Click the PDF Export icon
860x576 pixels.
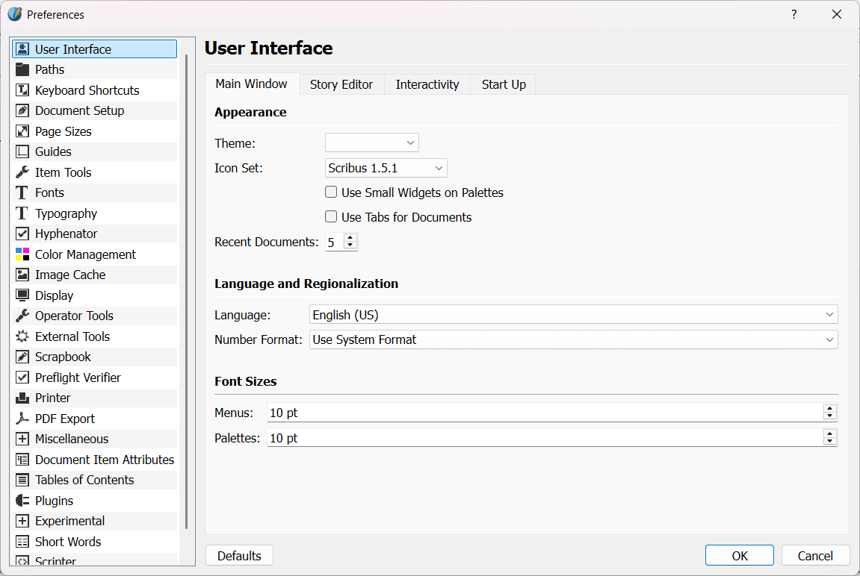click(22, 419)
